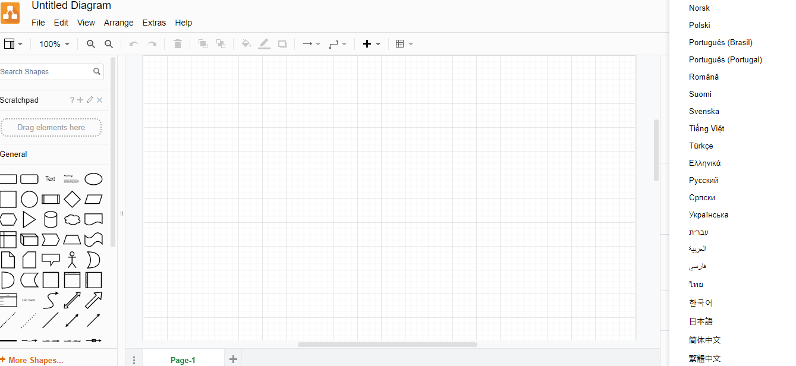Click the delete trash icon in toolbar
This screenshot has width=796, height=366.
tap(177, 44)
